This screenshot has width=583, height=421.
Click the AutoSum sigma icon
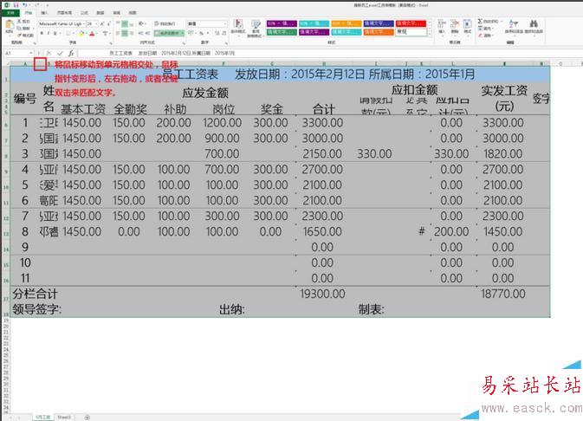[480, 22]
